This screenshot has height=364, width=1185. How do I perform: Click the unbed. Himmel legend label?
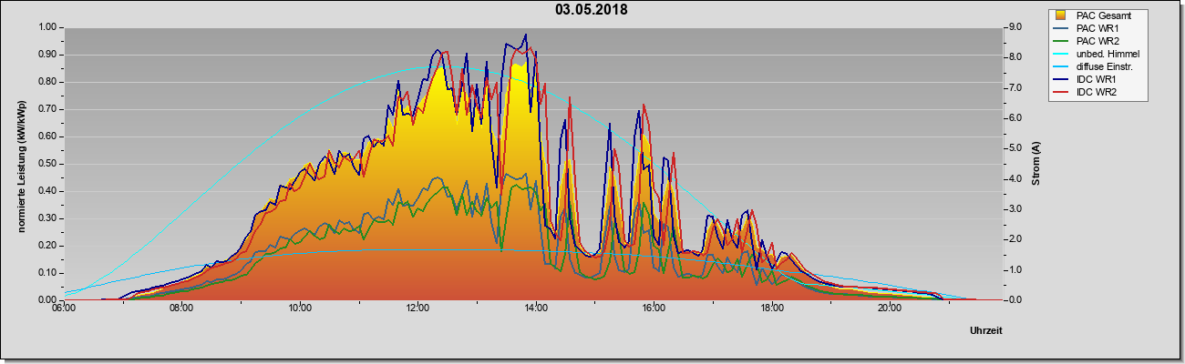tap(1108, 54)
